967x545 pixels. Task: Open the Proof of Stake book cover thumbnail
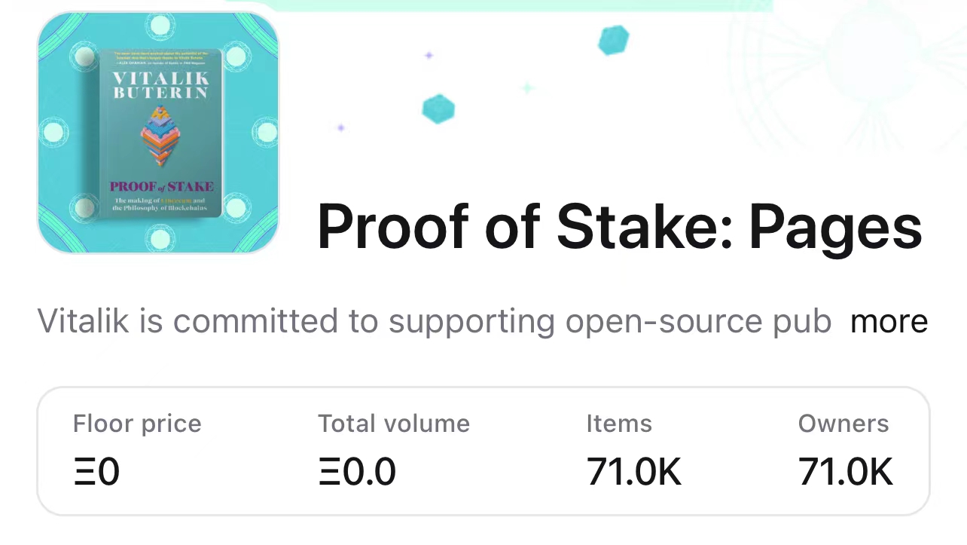[158, 133]
